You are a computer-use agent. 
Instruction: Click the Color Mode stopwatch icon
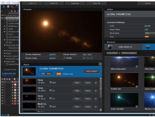pos(7,37)
